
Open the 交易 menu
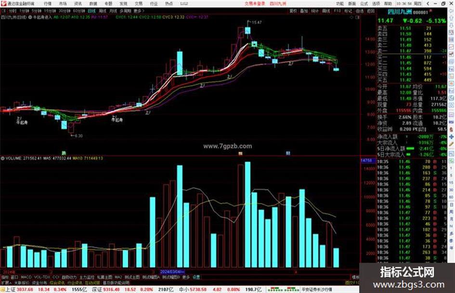(139, 4)
